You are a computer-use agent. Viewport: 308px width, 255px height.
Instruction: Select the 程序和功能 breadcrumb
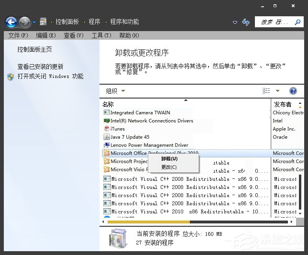(x=124, y=22)
